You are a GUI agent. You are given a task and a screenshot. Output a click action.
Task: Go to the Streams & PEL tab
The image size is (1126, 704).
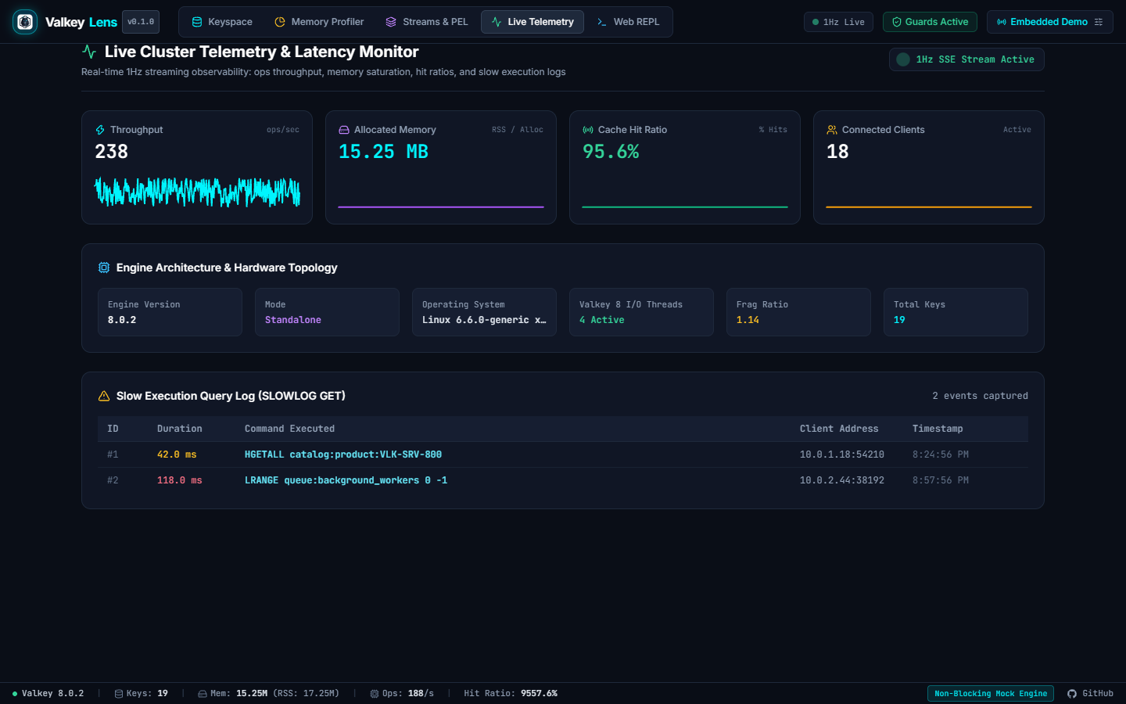427,22
